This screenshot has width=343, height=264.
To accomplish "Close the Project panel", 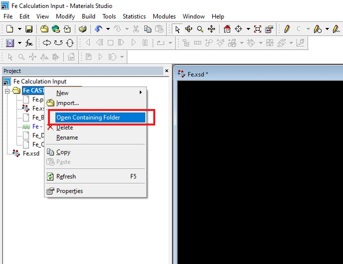I will (167, 71).
